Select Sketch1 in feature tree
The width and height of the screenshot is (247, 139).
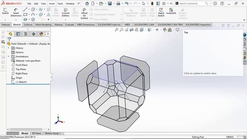[x=21, y=82]
